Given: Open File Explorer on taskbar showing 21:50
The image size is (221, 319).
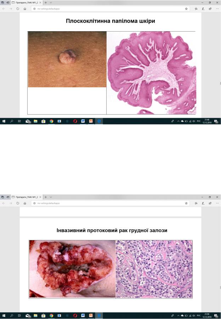Looking at the screenshot, I should [35, 316].
